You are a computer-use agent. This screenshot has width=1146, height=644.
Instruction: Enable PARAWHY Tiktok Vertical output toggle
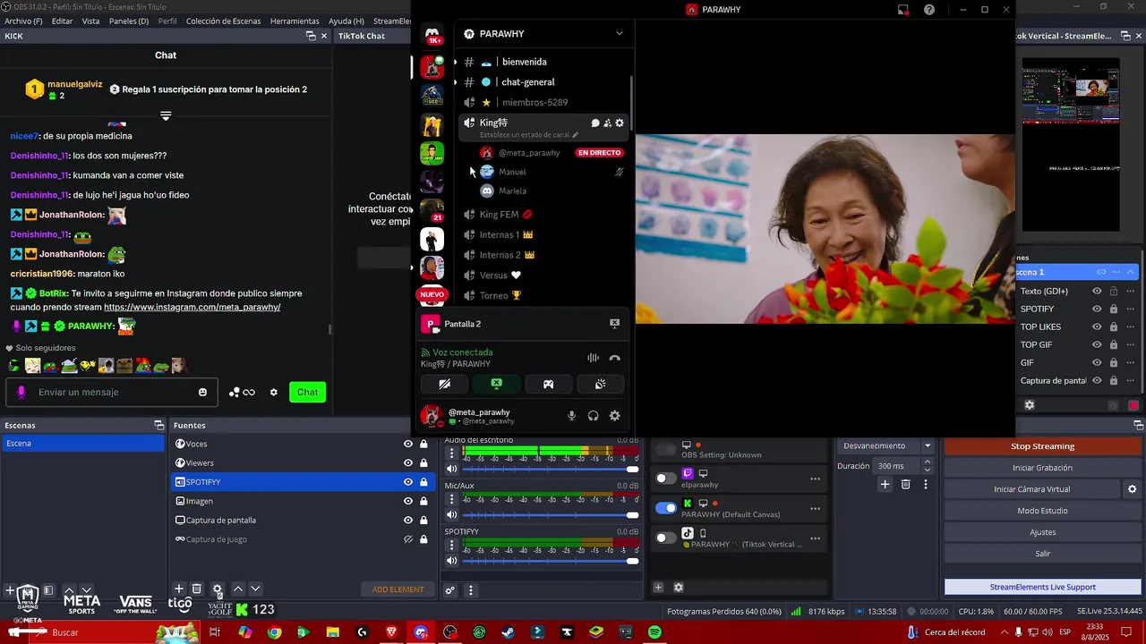coord(665,538)
